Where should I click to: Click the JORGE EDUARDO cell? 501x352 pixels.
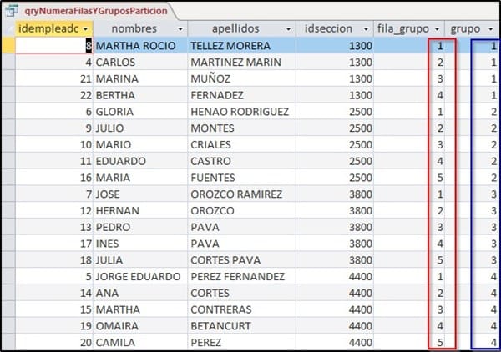point(139,276)
